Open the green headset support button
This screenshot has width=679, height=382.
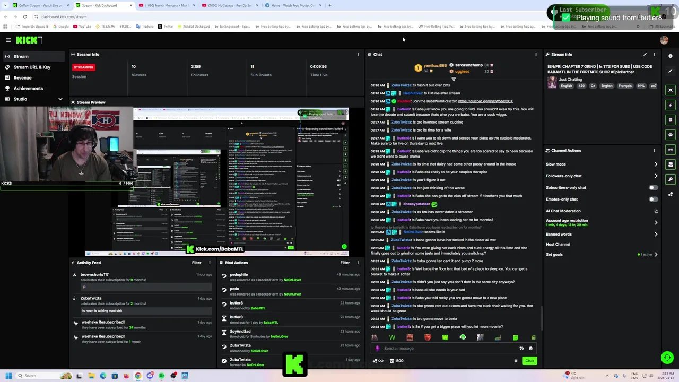[667, 358]
